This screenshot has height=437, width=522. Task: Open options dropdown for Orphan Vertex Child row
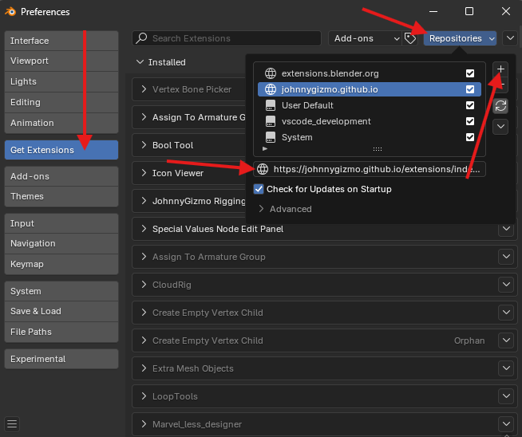pos(506,341)
